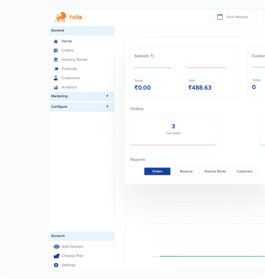Image resolution: width=265 pixels, height=279 pixels.
Task: Click the Customers person icon
Action: point(56,78)
